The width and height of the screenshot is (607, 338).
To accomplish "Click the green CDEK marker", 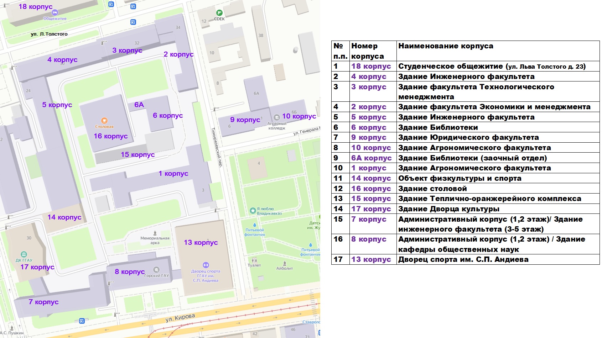I will [219, 13].
